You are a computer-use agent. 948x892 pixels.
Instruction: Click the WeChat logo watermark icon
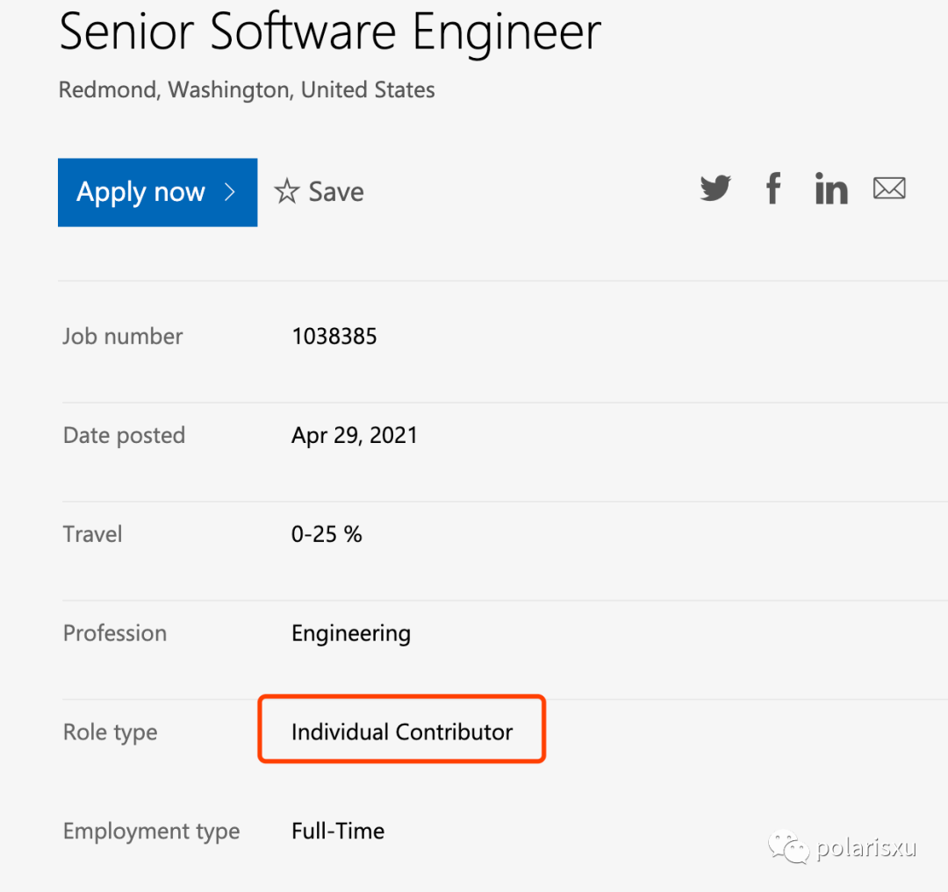[788, 847]
